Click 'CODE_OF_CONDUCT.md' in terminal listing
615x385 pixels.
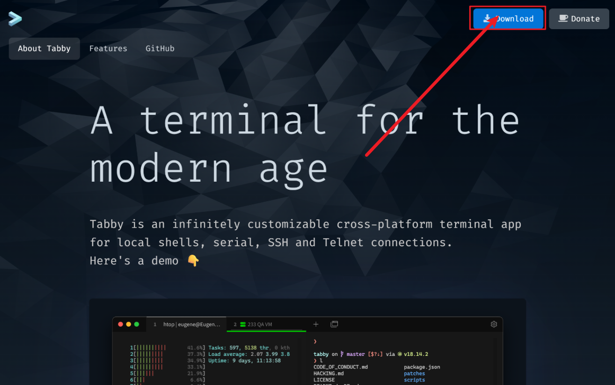341,368
